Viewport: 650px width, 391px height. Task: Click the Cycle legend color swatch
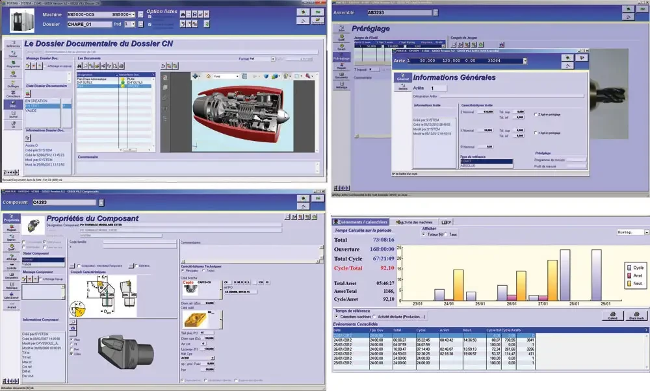tap(629, 268)
